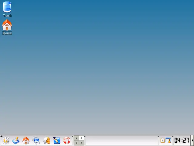Click the window-with-user system tray icon
Screen dimensions: 194x146
(168, 141)
